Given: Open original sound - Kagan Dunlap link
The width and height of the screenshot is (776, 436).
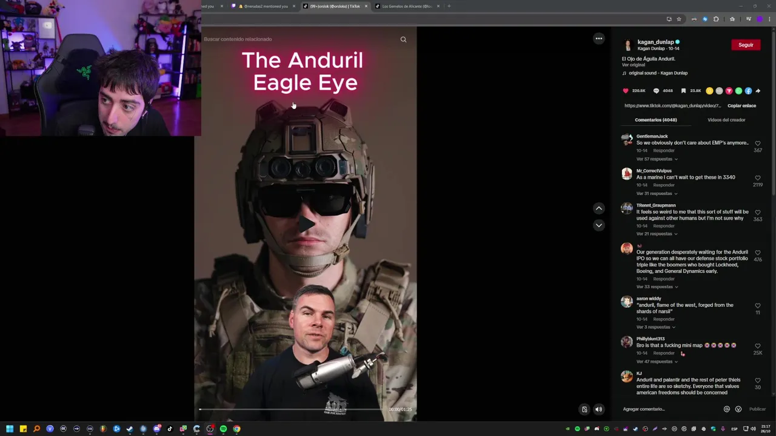Looking at the screenshot, I should pyautogui.click(x=658, y=73).
